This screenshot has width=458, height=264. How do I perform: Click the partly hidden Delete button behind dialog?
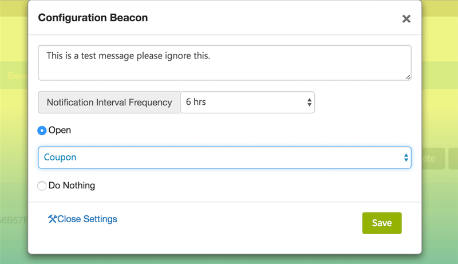(x=433, y=158)
